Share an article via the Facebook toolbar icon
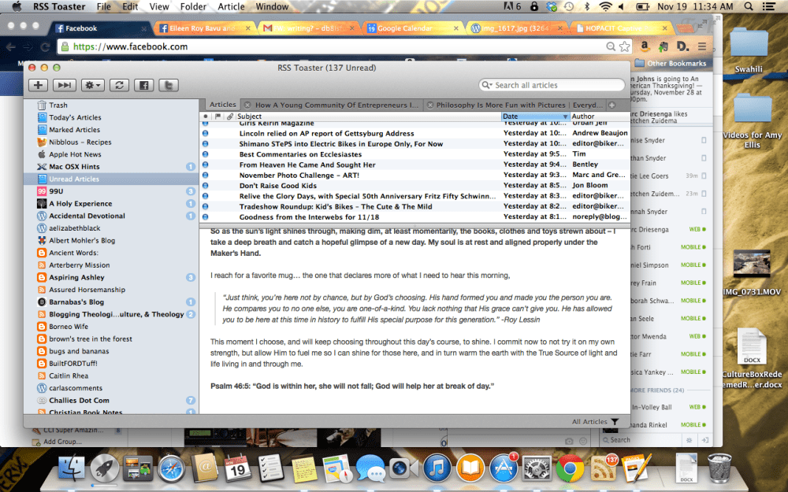 tap(144, 85)
